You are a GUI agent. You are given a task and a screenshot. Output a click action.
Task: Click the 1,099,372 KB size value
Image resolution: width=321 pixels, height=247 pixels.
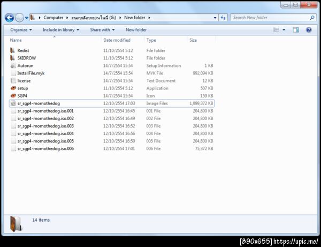pos(201,103)
